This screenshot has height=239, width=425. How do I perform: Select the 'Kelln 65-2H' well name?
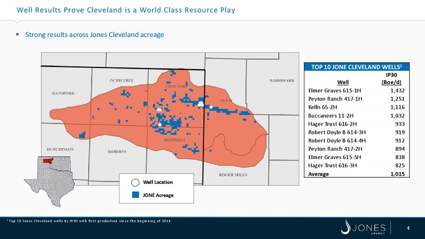(x=322, y=107)
